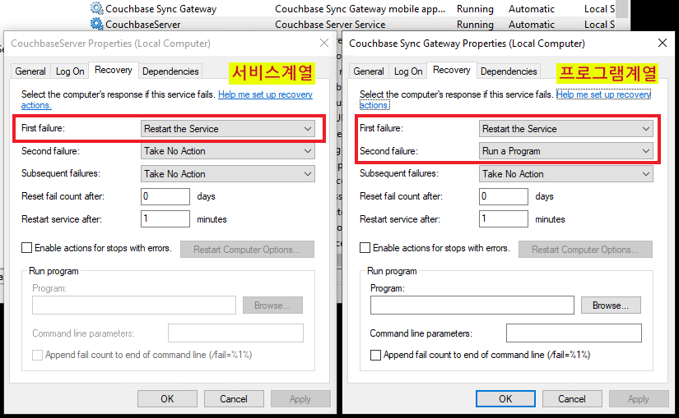Expand Subsequent failures dropdown in CouchbaseServer Properties

point(228,174)
